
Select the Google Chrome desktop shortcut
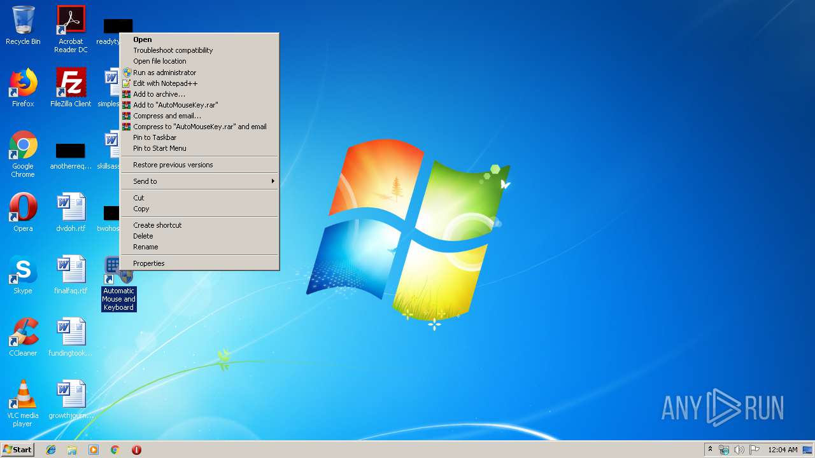point(23,154)
